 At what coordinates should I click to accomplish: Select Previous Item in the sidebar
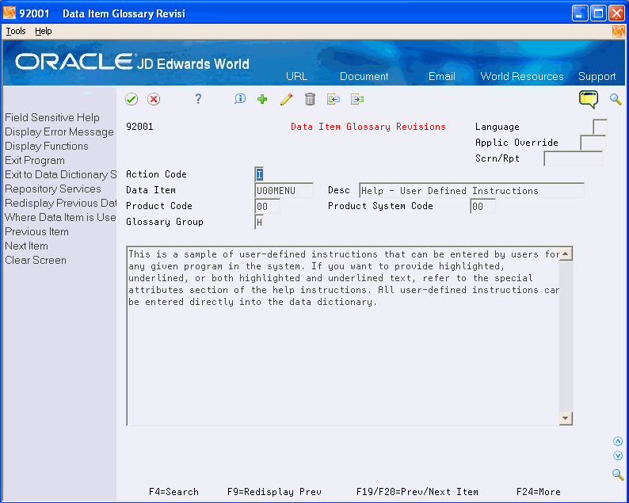coord(37,232)
